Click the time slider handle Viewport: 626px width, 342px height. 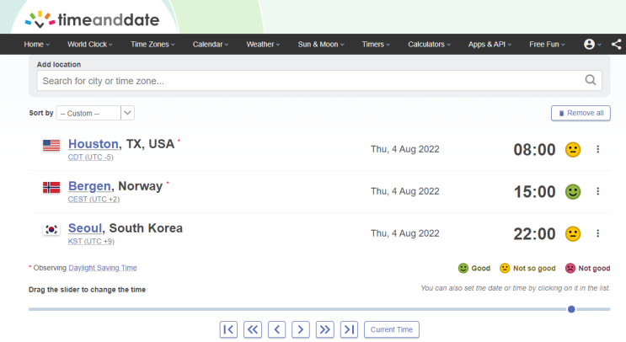(x=571, y=309)
